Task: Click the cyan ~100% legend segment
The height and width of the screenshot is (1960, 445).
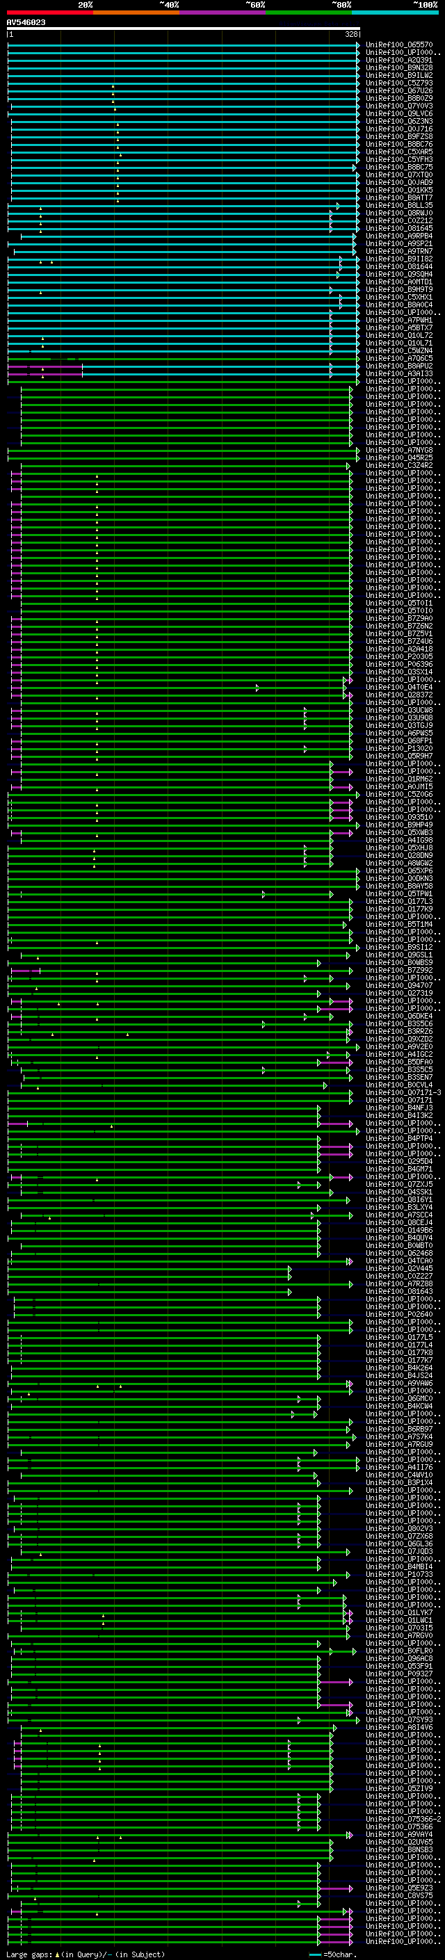Action: tap(395, 13)
